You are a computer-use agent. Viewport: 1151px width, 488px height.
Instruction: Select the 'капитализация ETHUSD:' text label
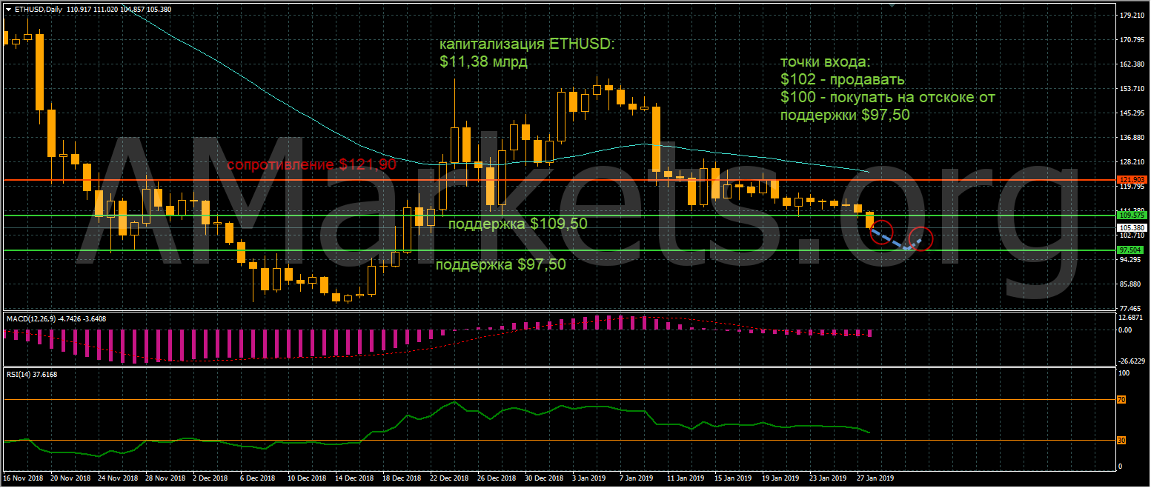527,44
